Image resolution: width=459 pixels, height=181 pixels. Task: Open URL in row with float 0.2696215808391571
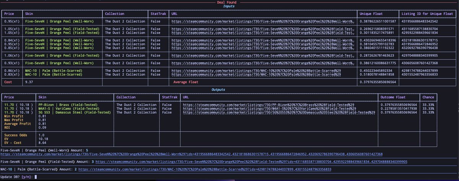[x=262, y=29]
